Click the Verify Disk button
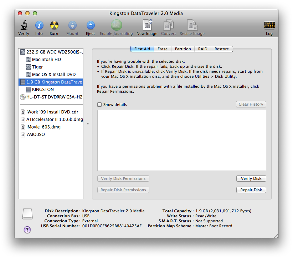 click(251, 178)
